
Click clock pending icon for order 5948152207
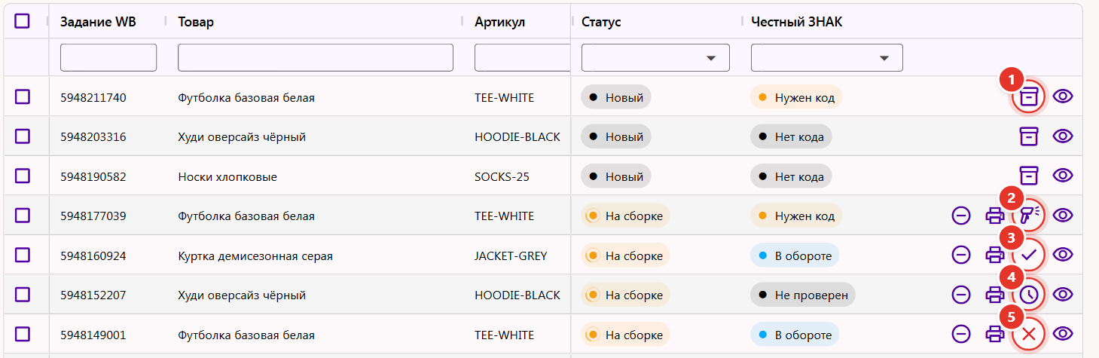click(x=1028, y=294)
